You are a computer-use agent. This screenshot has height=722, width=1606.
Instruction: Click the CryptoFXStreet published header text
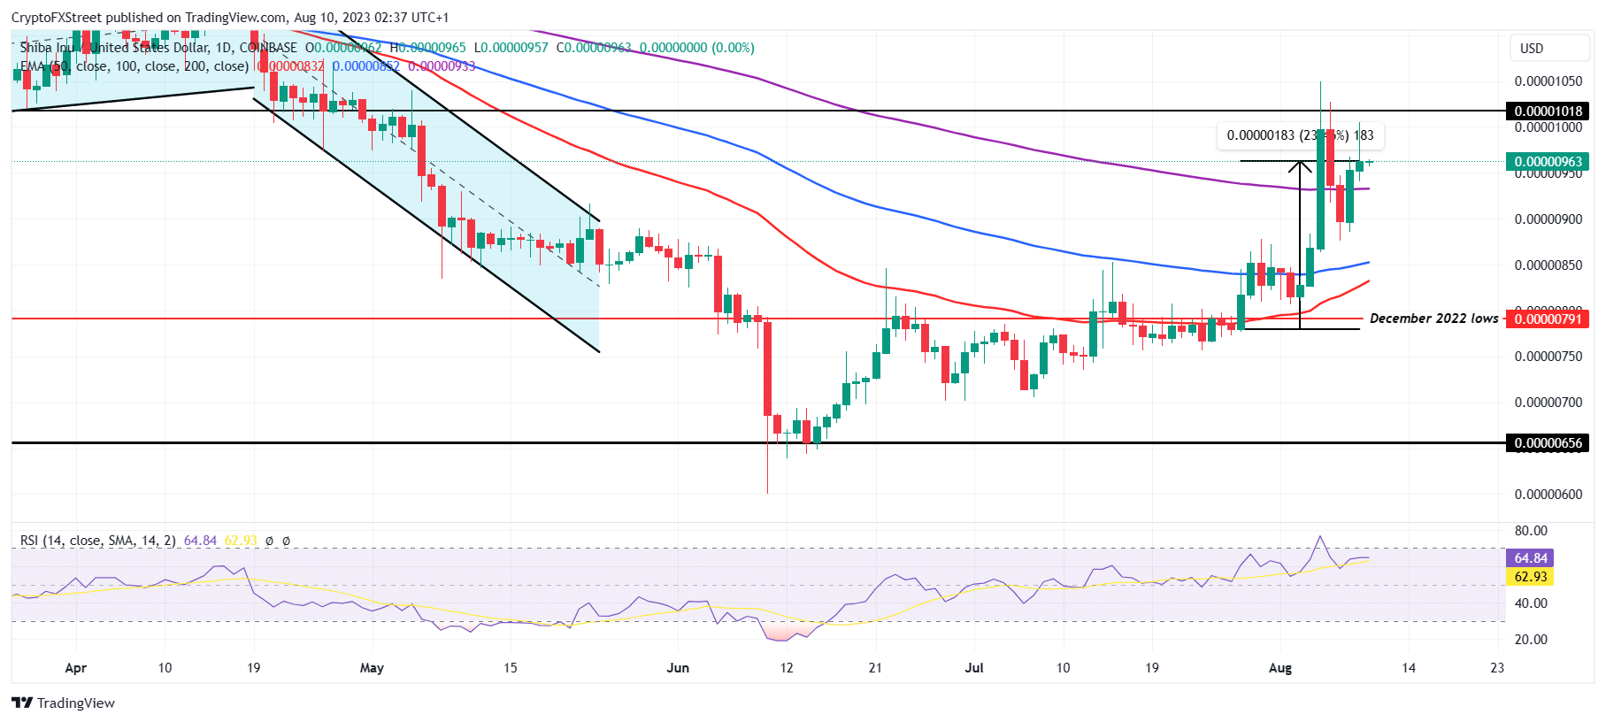(x=230, y=18)
